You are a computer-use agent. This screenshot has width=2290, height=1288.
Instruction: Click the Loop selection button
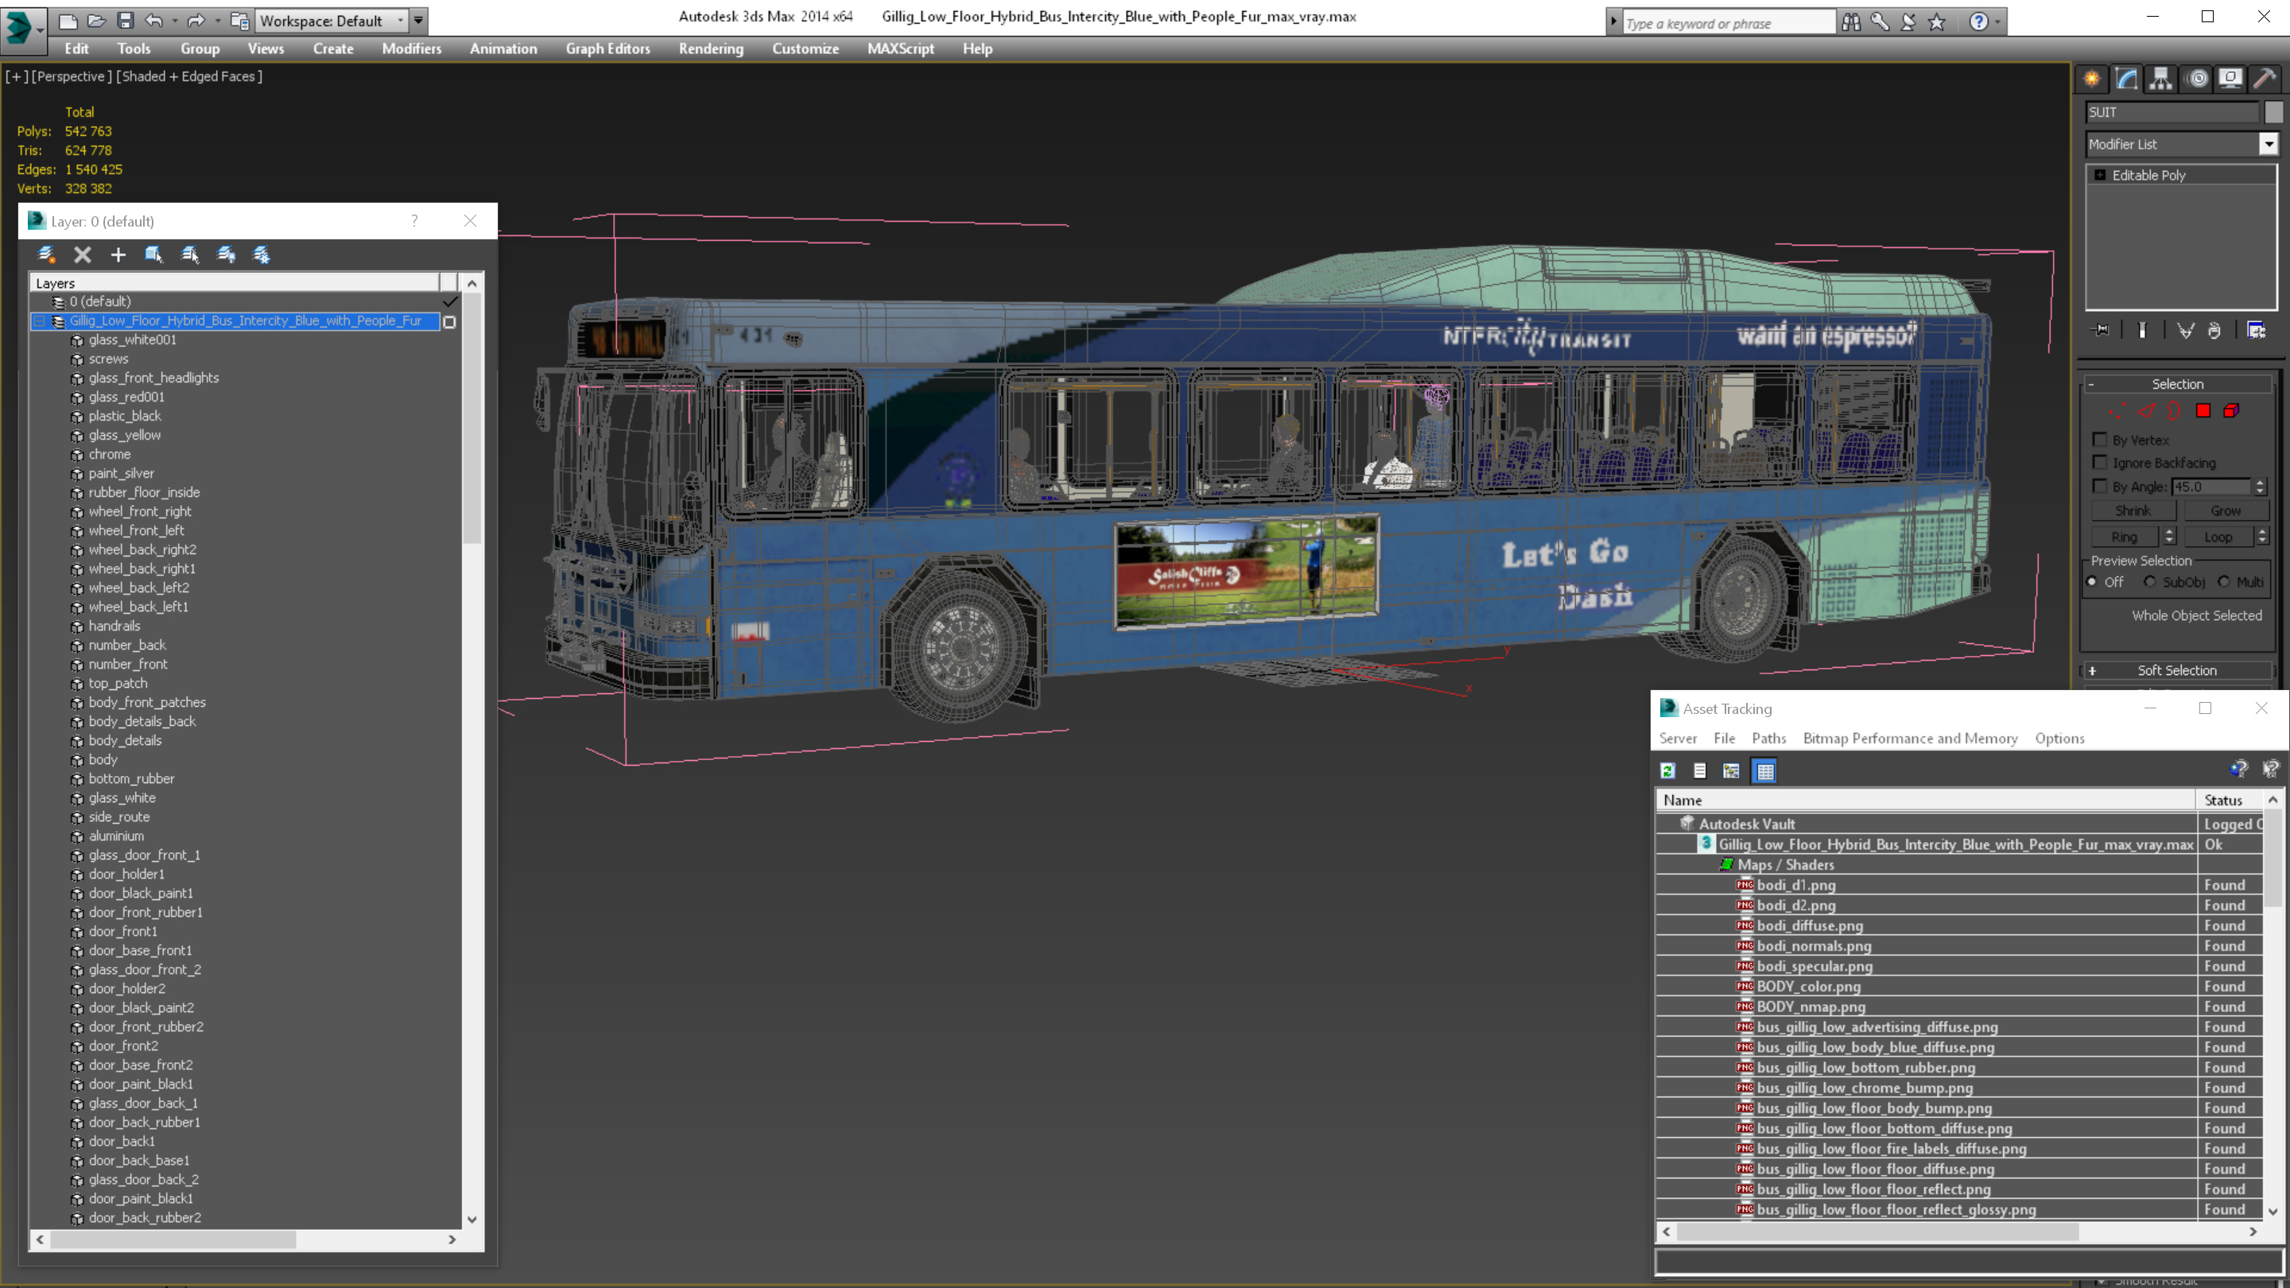2218,537
